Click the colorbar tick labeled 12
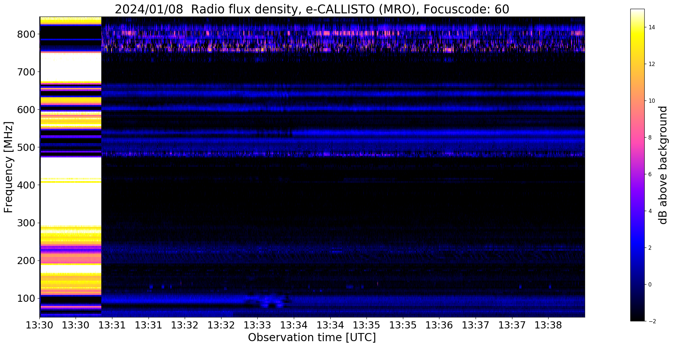 [x=652, y=64]
